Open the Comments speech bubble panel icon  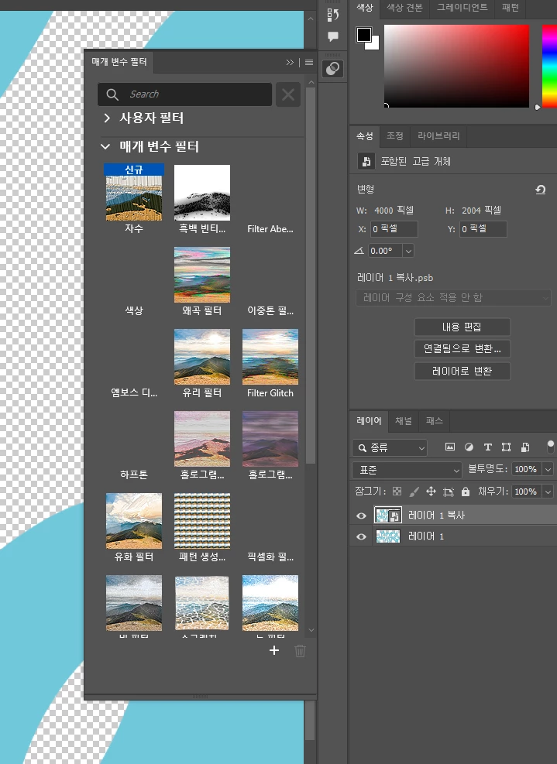(333, 36)
